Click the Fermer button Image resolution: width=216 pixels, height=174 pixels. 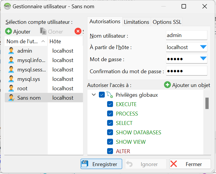(x=190, y=164)
